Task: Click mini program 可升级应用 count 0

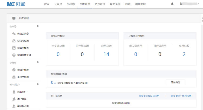Action: [160, 54]
